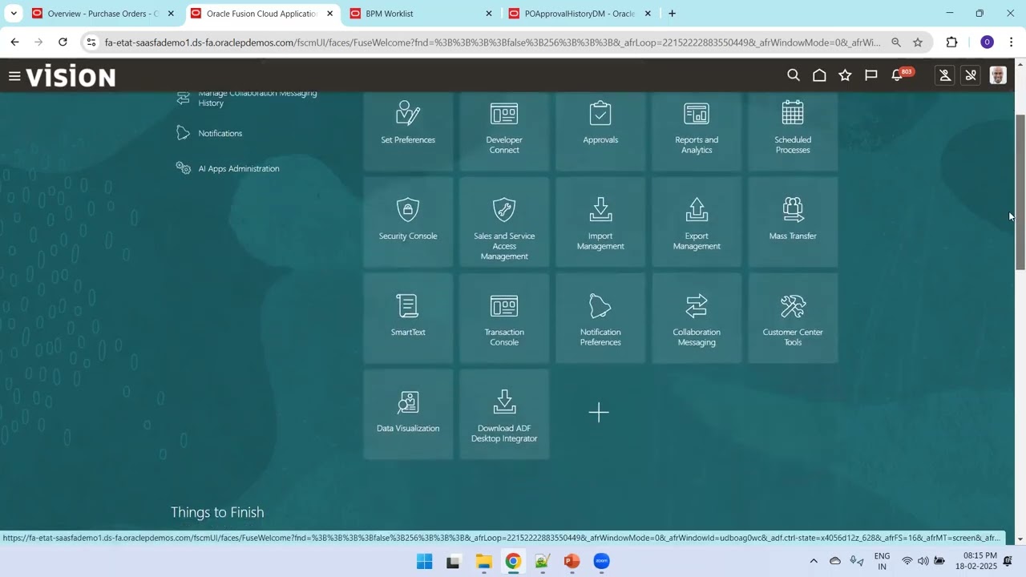The width and height of the screenshot is (1026, 577).
Task: Open the Mass Transfer tile
Action: (x=793, y=222)
